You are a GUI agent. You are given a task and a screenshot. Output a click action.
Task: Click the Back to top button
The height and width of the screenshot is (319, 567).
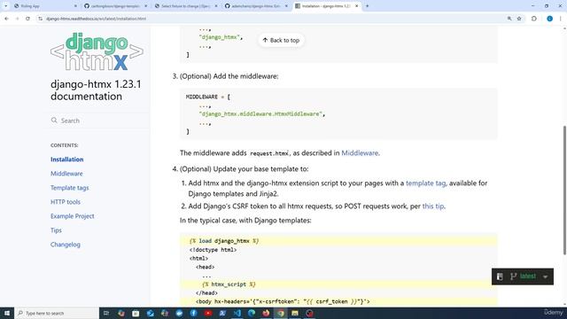click(281, 40)
